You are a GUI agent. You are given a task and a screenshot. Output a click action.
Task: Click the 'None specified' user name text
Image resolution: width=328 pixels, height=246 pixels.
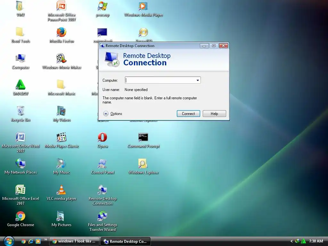(136, 90)
